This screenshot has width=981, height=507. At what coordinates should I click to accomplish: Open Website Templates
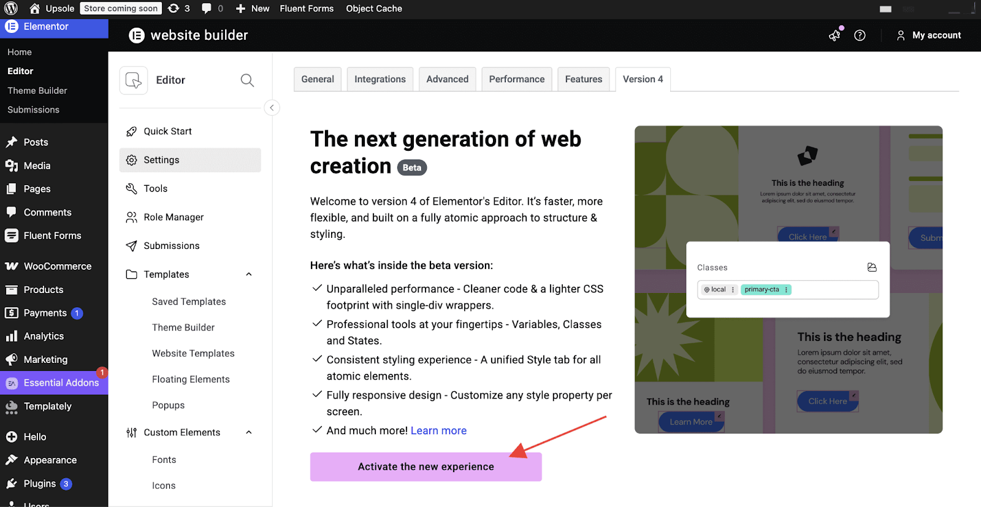pos(193,353)
